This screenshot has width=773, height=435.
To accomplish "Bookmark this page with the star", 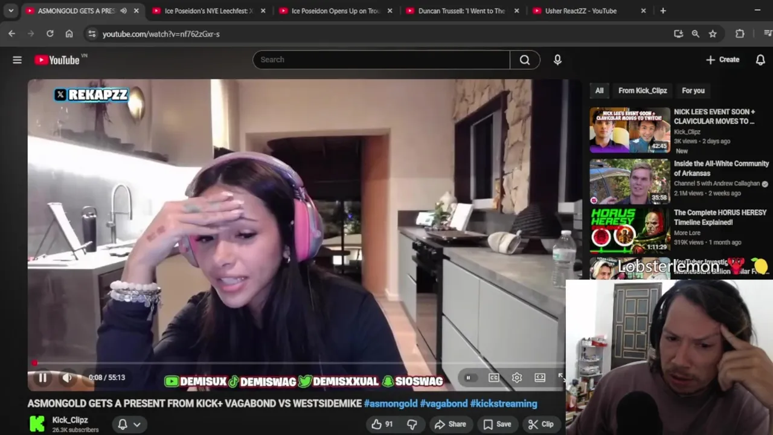I will (x=713, y=34).
